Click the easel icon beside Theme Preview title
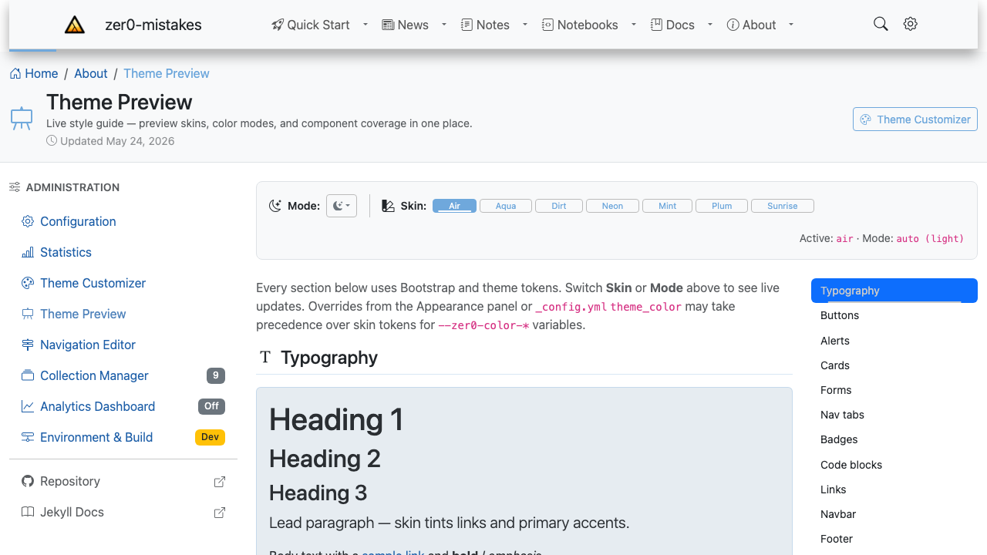The image size is (987, 555). point(22,118)
